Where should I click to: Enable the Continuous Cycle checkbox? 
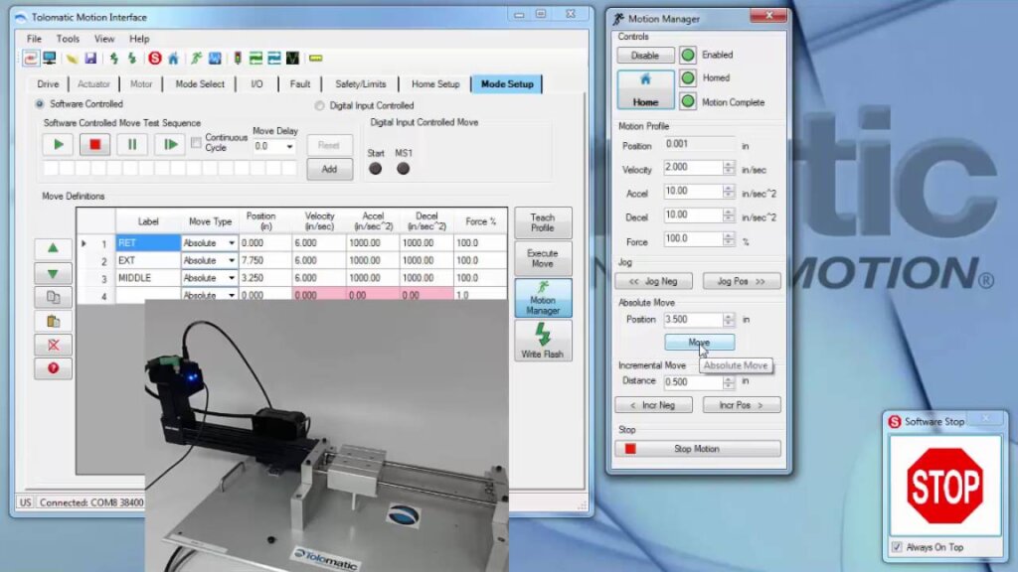pyautogui.click(x=196, y=142)
